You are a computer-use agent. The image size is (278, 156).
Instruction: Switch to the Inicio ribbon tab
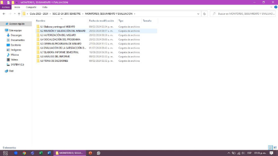pyautogui.click(x=17, y=7)
